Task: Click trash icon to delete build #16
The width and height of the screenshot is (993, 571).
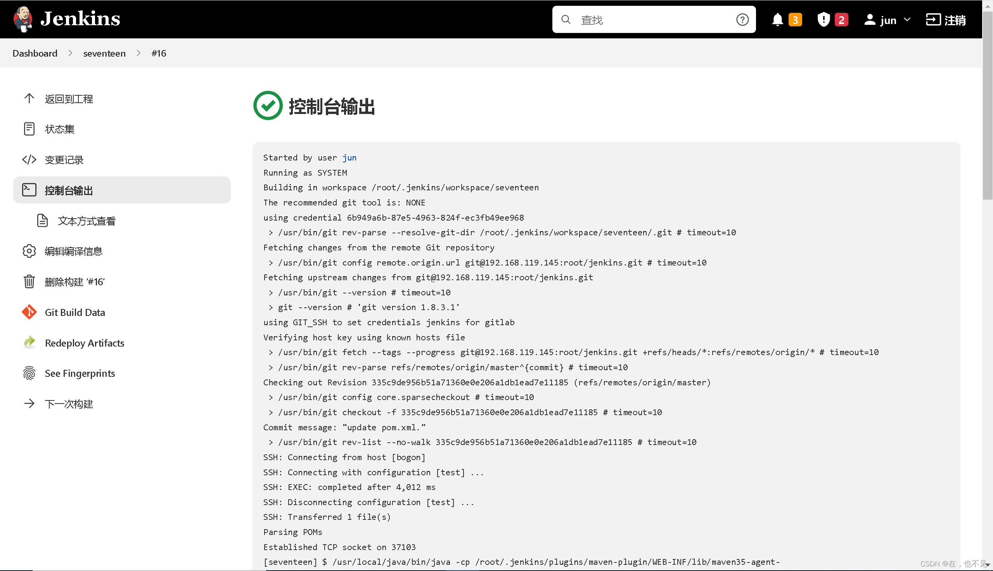Action: coord(29,281)
